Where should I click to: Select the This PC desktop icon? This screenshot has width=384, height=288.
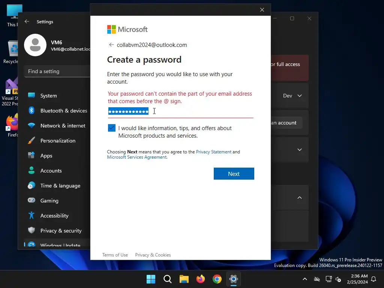click(12, 16)
